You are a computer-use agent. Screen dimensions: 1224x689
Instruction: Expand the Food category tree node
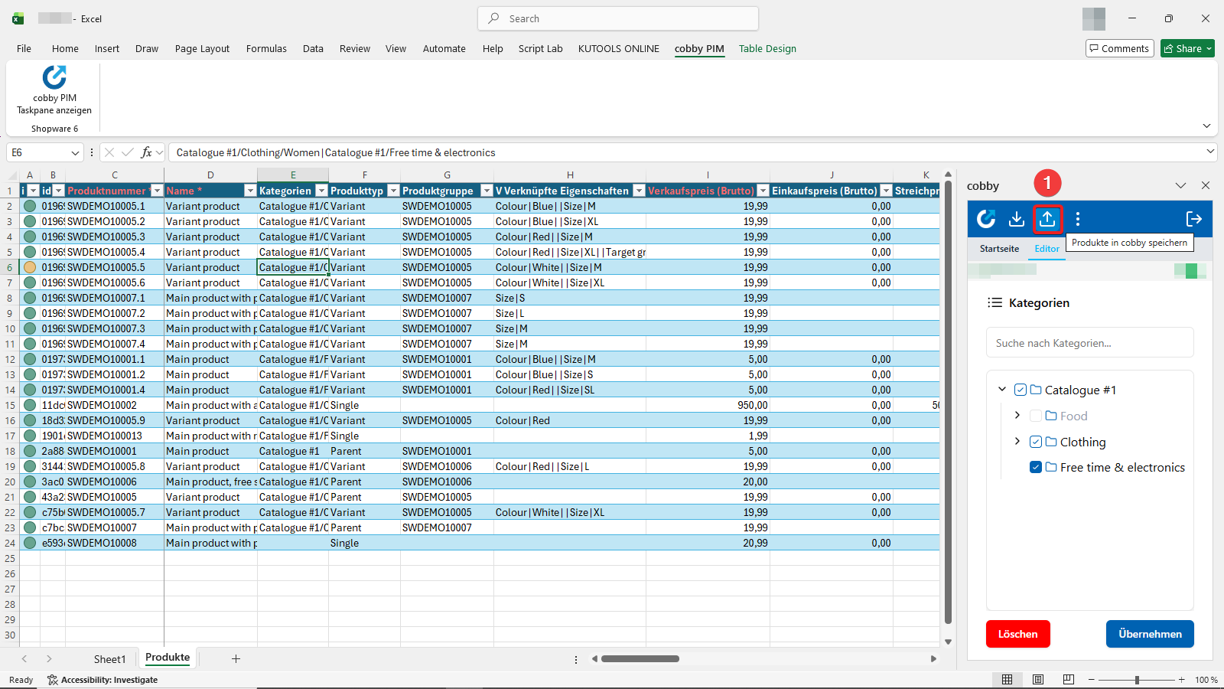click(x=1017, y=416)
